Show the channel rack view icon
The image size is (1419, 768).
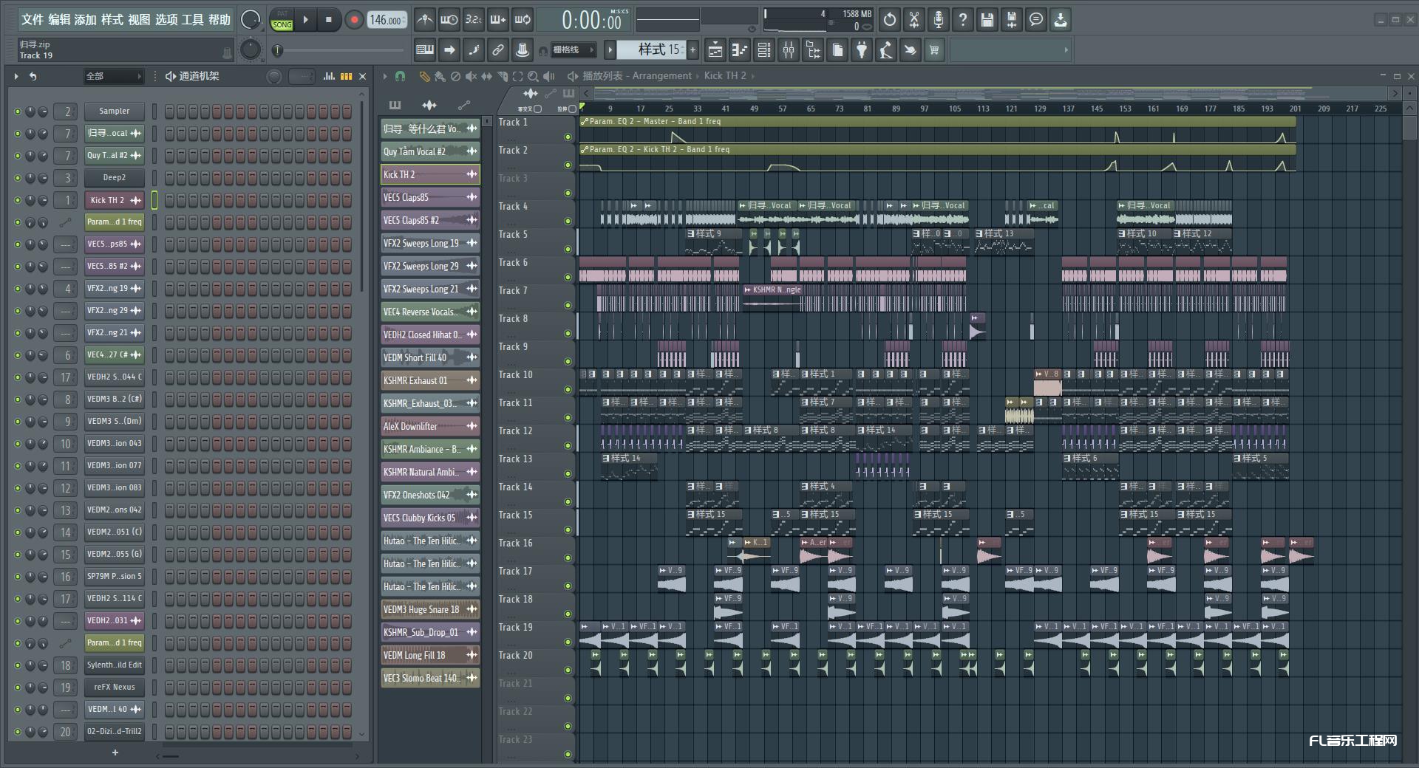coord(764,50)
